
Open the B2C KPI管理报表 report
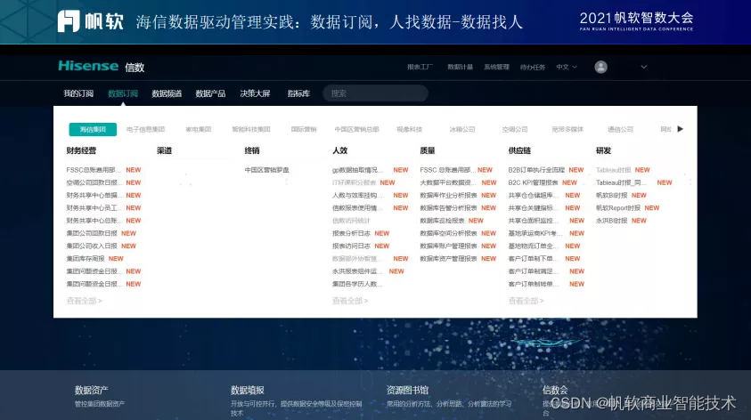tap(533, 182)
